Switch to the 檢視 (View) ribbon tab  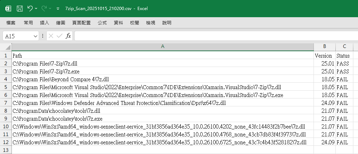[151, 23]
